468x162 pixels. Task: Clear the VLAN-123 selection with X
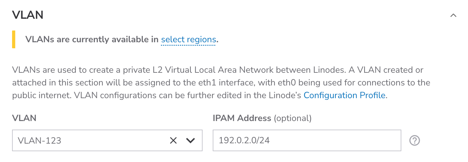(173, 140)
